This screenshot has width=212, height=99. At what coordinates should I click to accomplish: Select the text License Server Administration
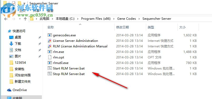click(x=75, y=41)
